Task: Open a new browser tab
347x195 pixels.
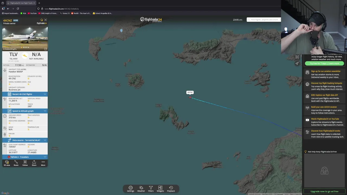Action: pos(39,3)
